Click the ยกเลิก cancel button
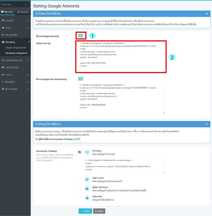The image size is (212, 216). click(x=99, y=211)
